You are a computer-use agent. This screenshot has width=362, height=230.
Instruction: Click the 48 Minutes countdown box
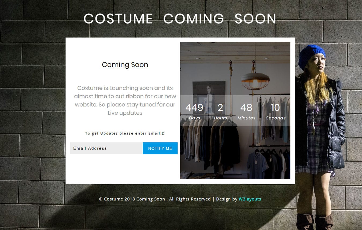pos(246,111)
